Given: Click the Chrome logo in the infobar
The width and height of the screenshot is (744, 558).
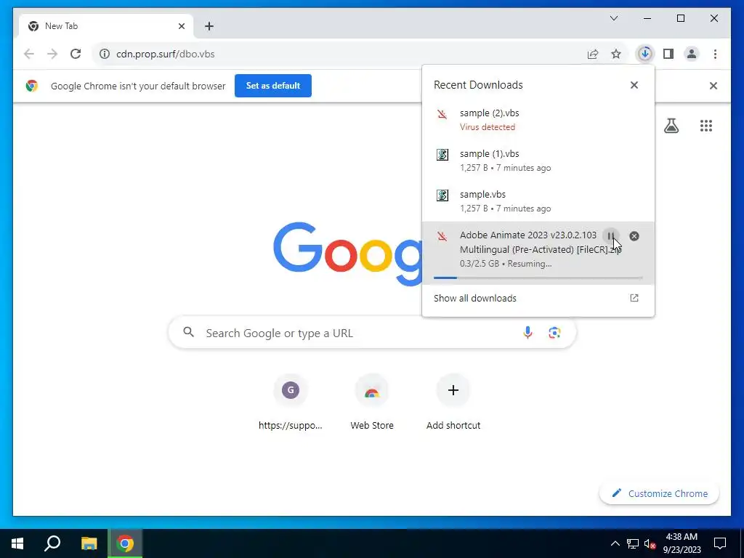Looking at the screenshot, I should tap(32, 86).
